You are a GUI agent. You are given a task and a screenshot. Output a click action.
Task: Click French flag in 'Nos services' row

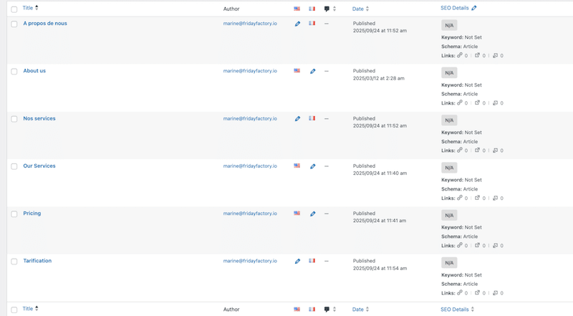[x=312, y=118]
